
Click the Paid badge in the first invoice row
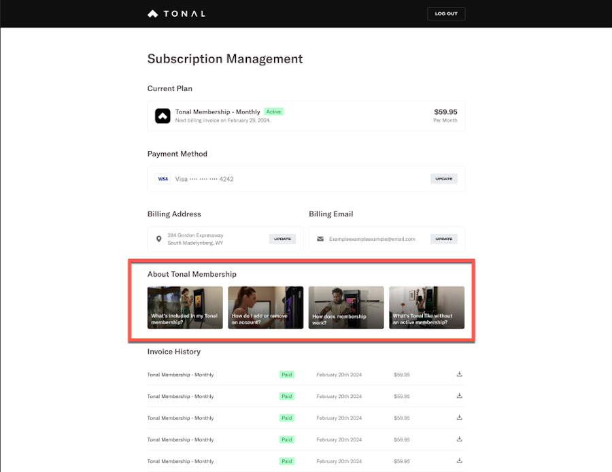pyautogui.click(x=287, y=375)
